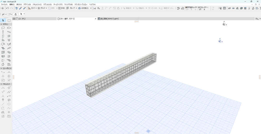Open the オプション(O) menu

48,4
